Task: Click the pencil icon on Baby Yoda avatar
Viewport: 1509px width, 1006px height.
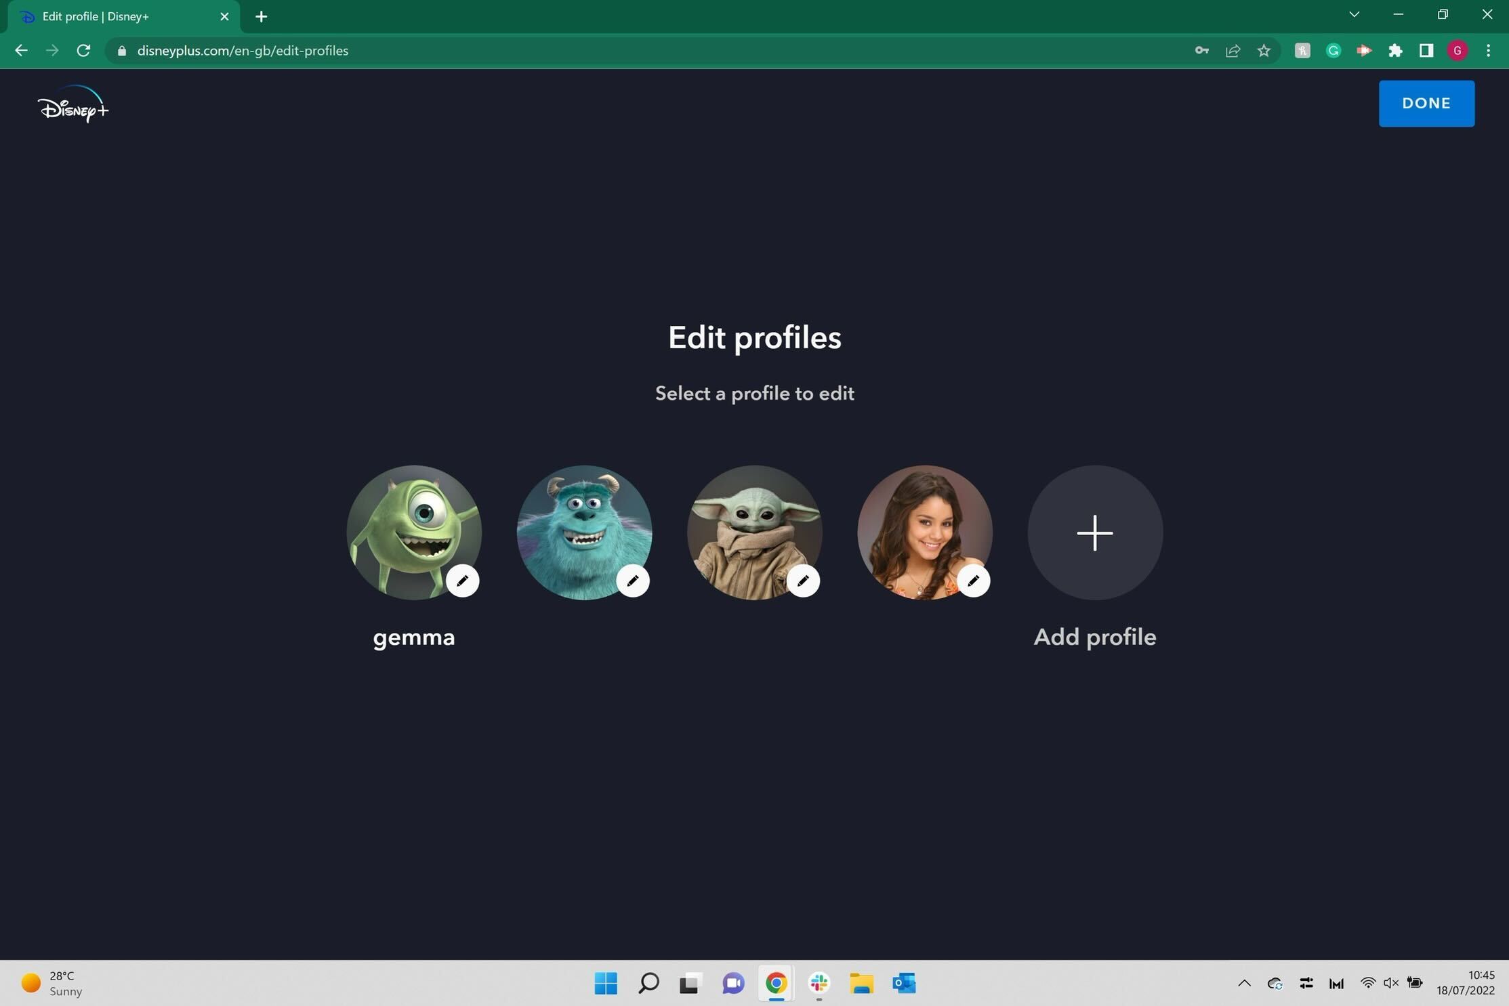Action: pyautogui.click(x=803, y=581)
